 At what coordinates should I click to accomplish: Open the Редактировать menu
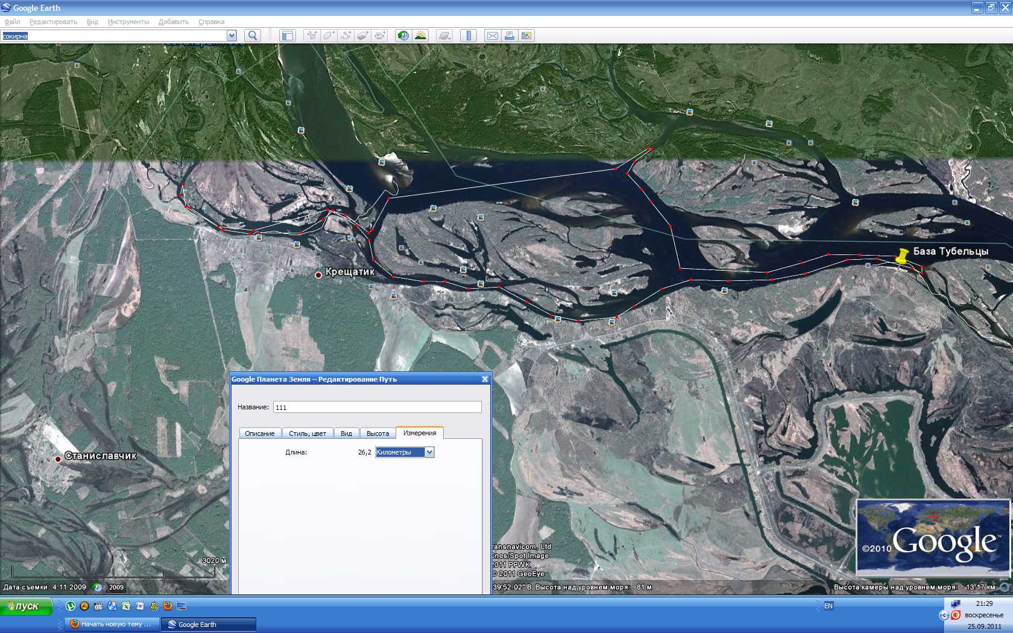tap(53, 22)
